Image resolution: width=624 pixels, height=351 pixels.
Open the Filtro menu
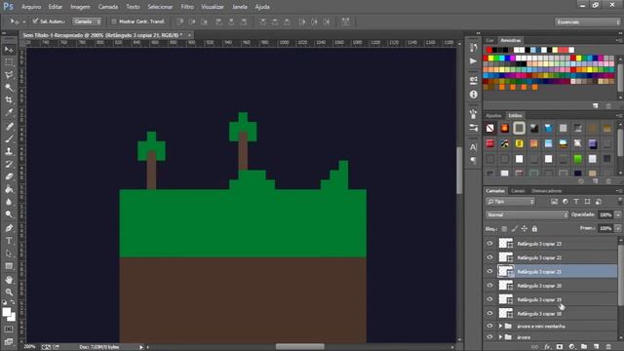[x=187, y=7]
